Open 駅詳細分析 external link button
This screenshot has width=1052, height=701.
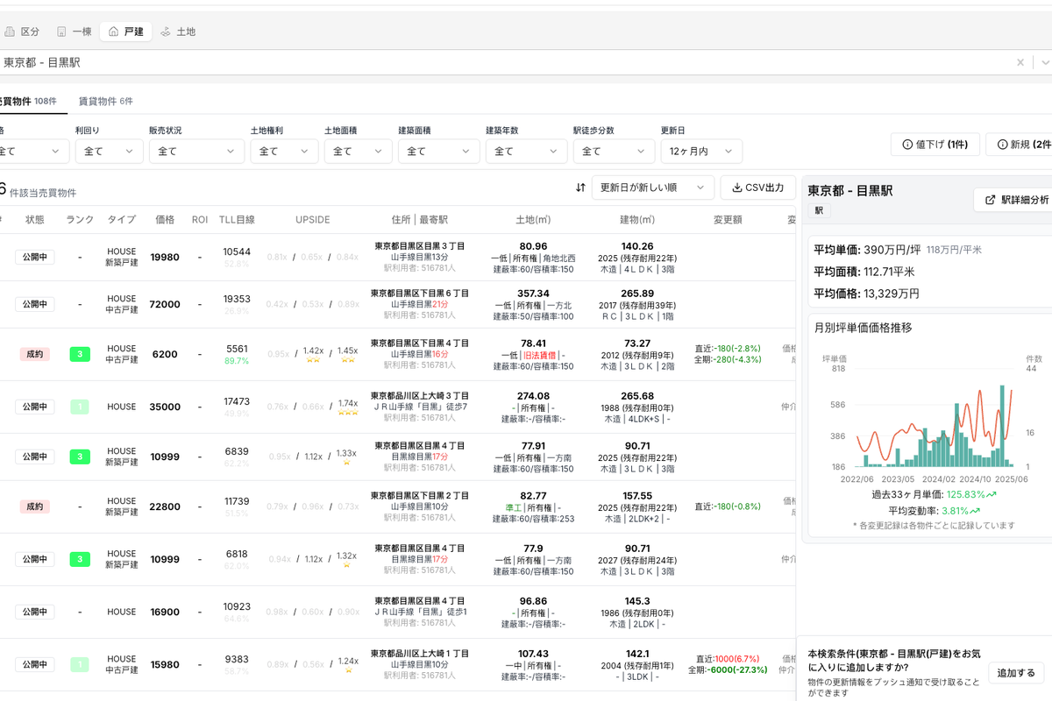(x=1014, y=200)
